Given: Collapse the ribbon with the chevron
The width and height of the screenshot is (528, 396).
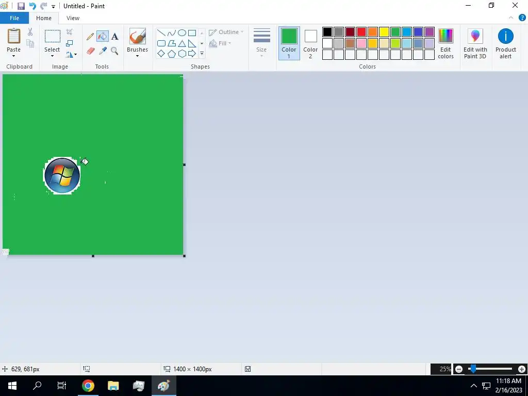Looking at the screenshot, I should point(511,18).
